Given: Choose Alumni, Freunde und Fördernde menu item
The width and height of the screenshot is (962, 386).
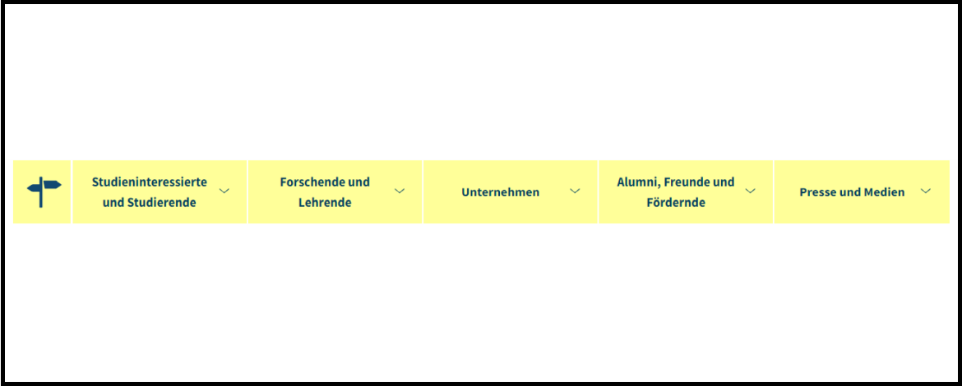Looking at the screenshot, I should tap(675, 192).
